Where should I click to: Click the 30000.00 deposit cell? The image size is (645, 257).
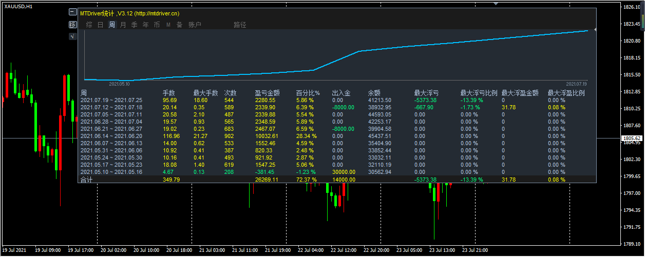coord(344,172)
